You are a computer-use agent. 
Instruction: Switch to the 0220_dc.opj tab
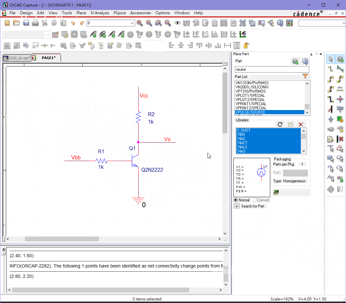pos(17,58)
